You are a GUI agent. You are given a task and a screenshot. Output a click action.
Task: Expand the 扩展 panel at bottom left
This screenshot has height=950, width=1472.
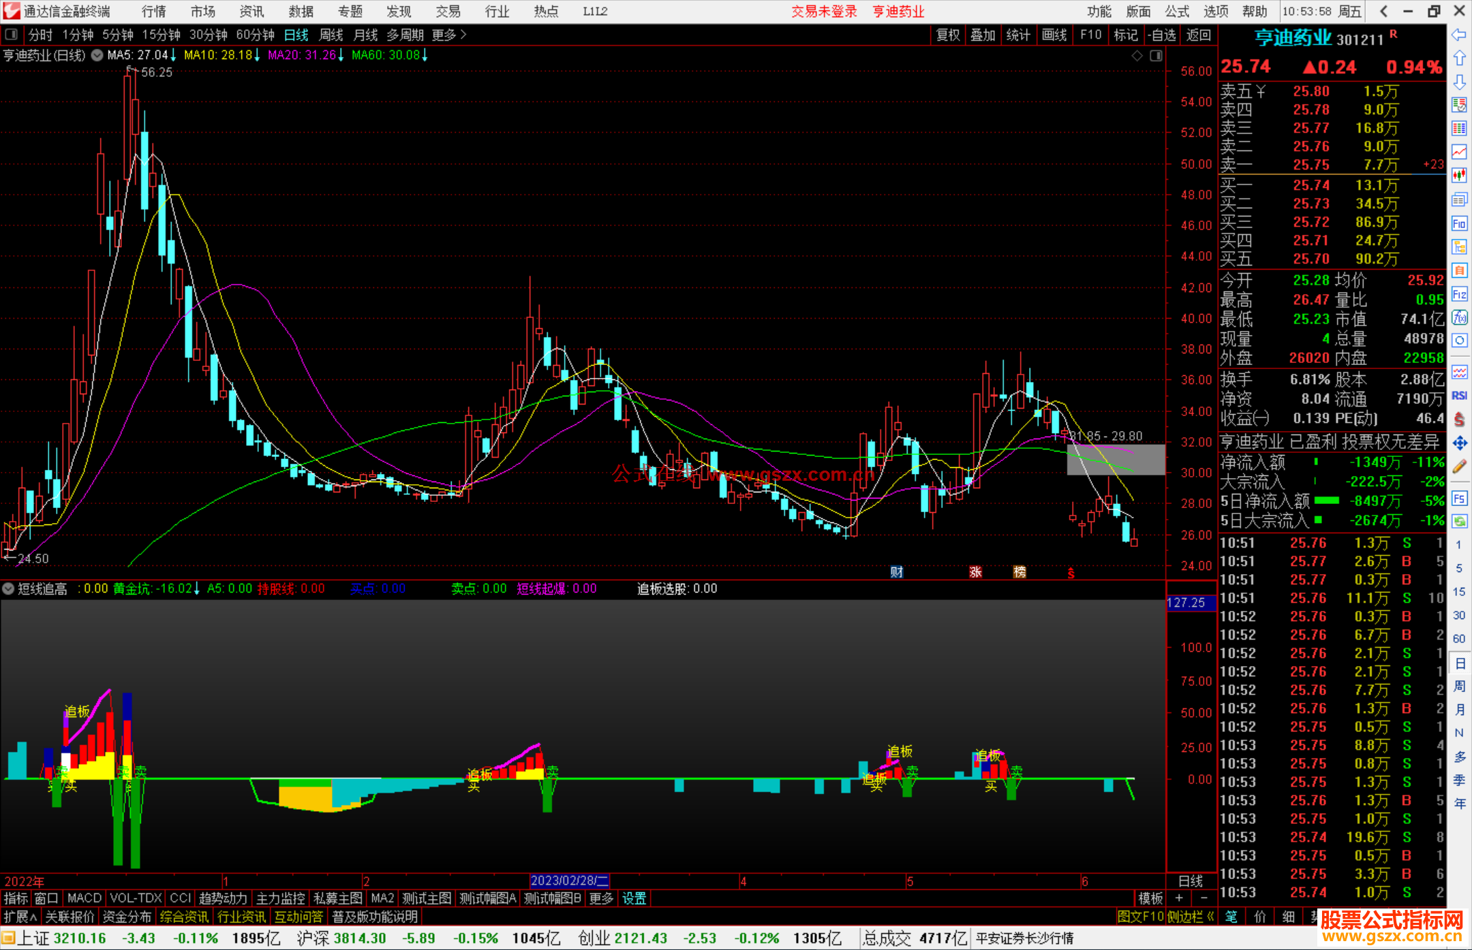[x=20, y=917]
